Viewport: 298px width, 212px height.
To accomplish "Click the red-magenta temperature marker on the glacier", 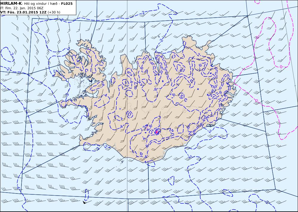I will (157, 132).
